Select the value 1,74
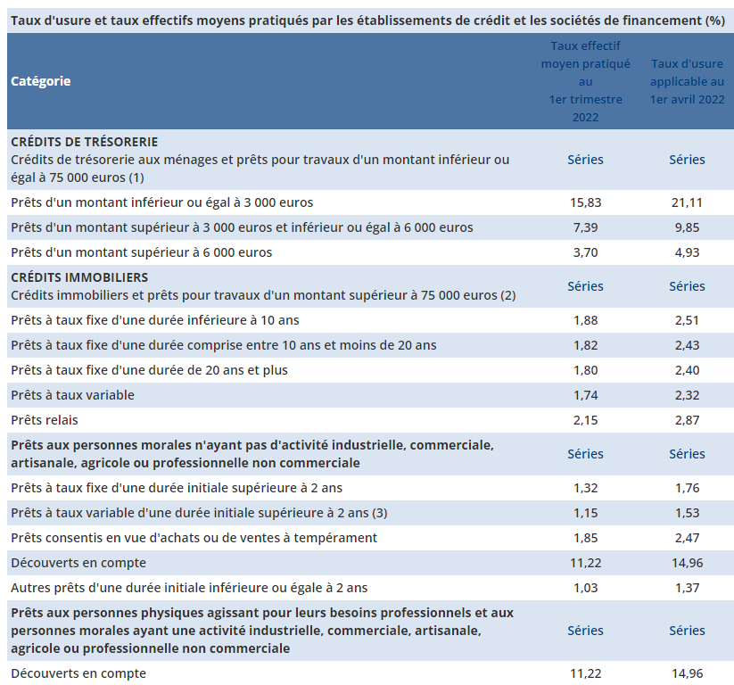This screenshot has width=734, height=685. [585, 395]
